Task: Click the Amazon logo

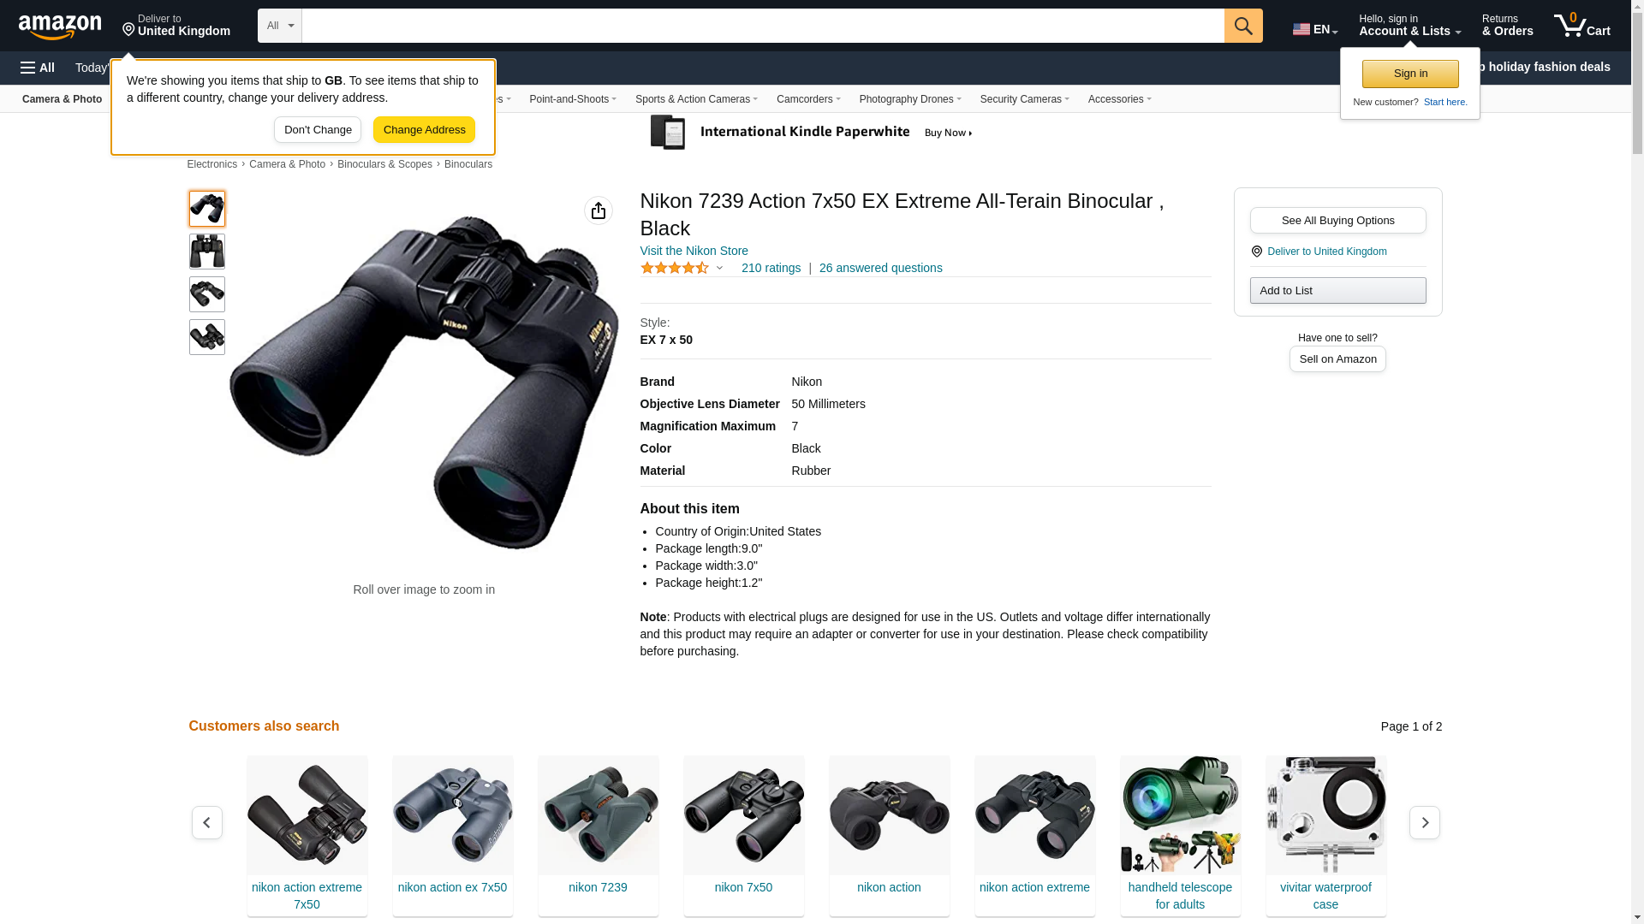Action: (60, 27)
